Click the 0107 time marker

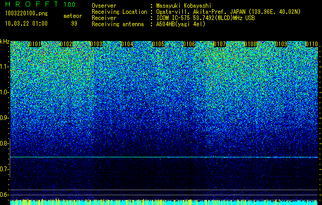(220, 44)
